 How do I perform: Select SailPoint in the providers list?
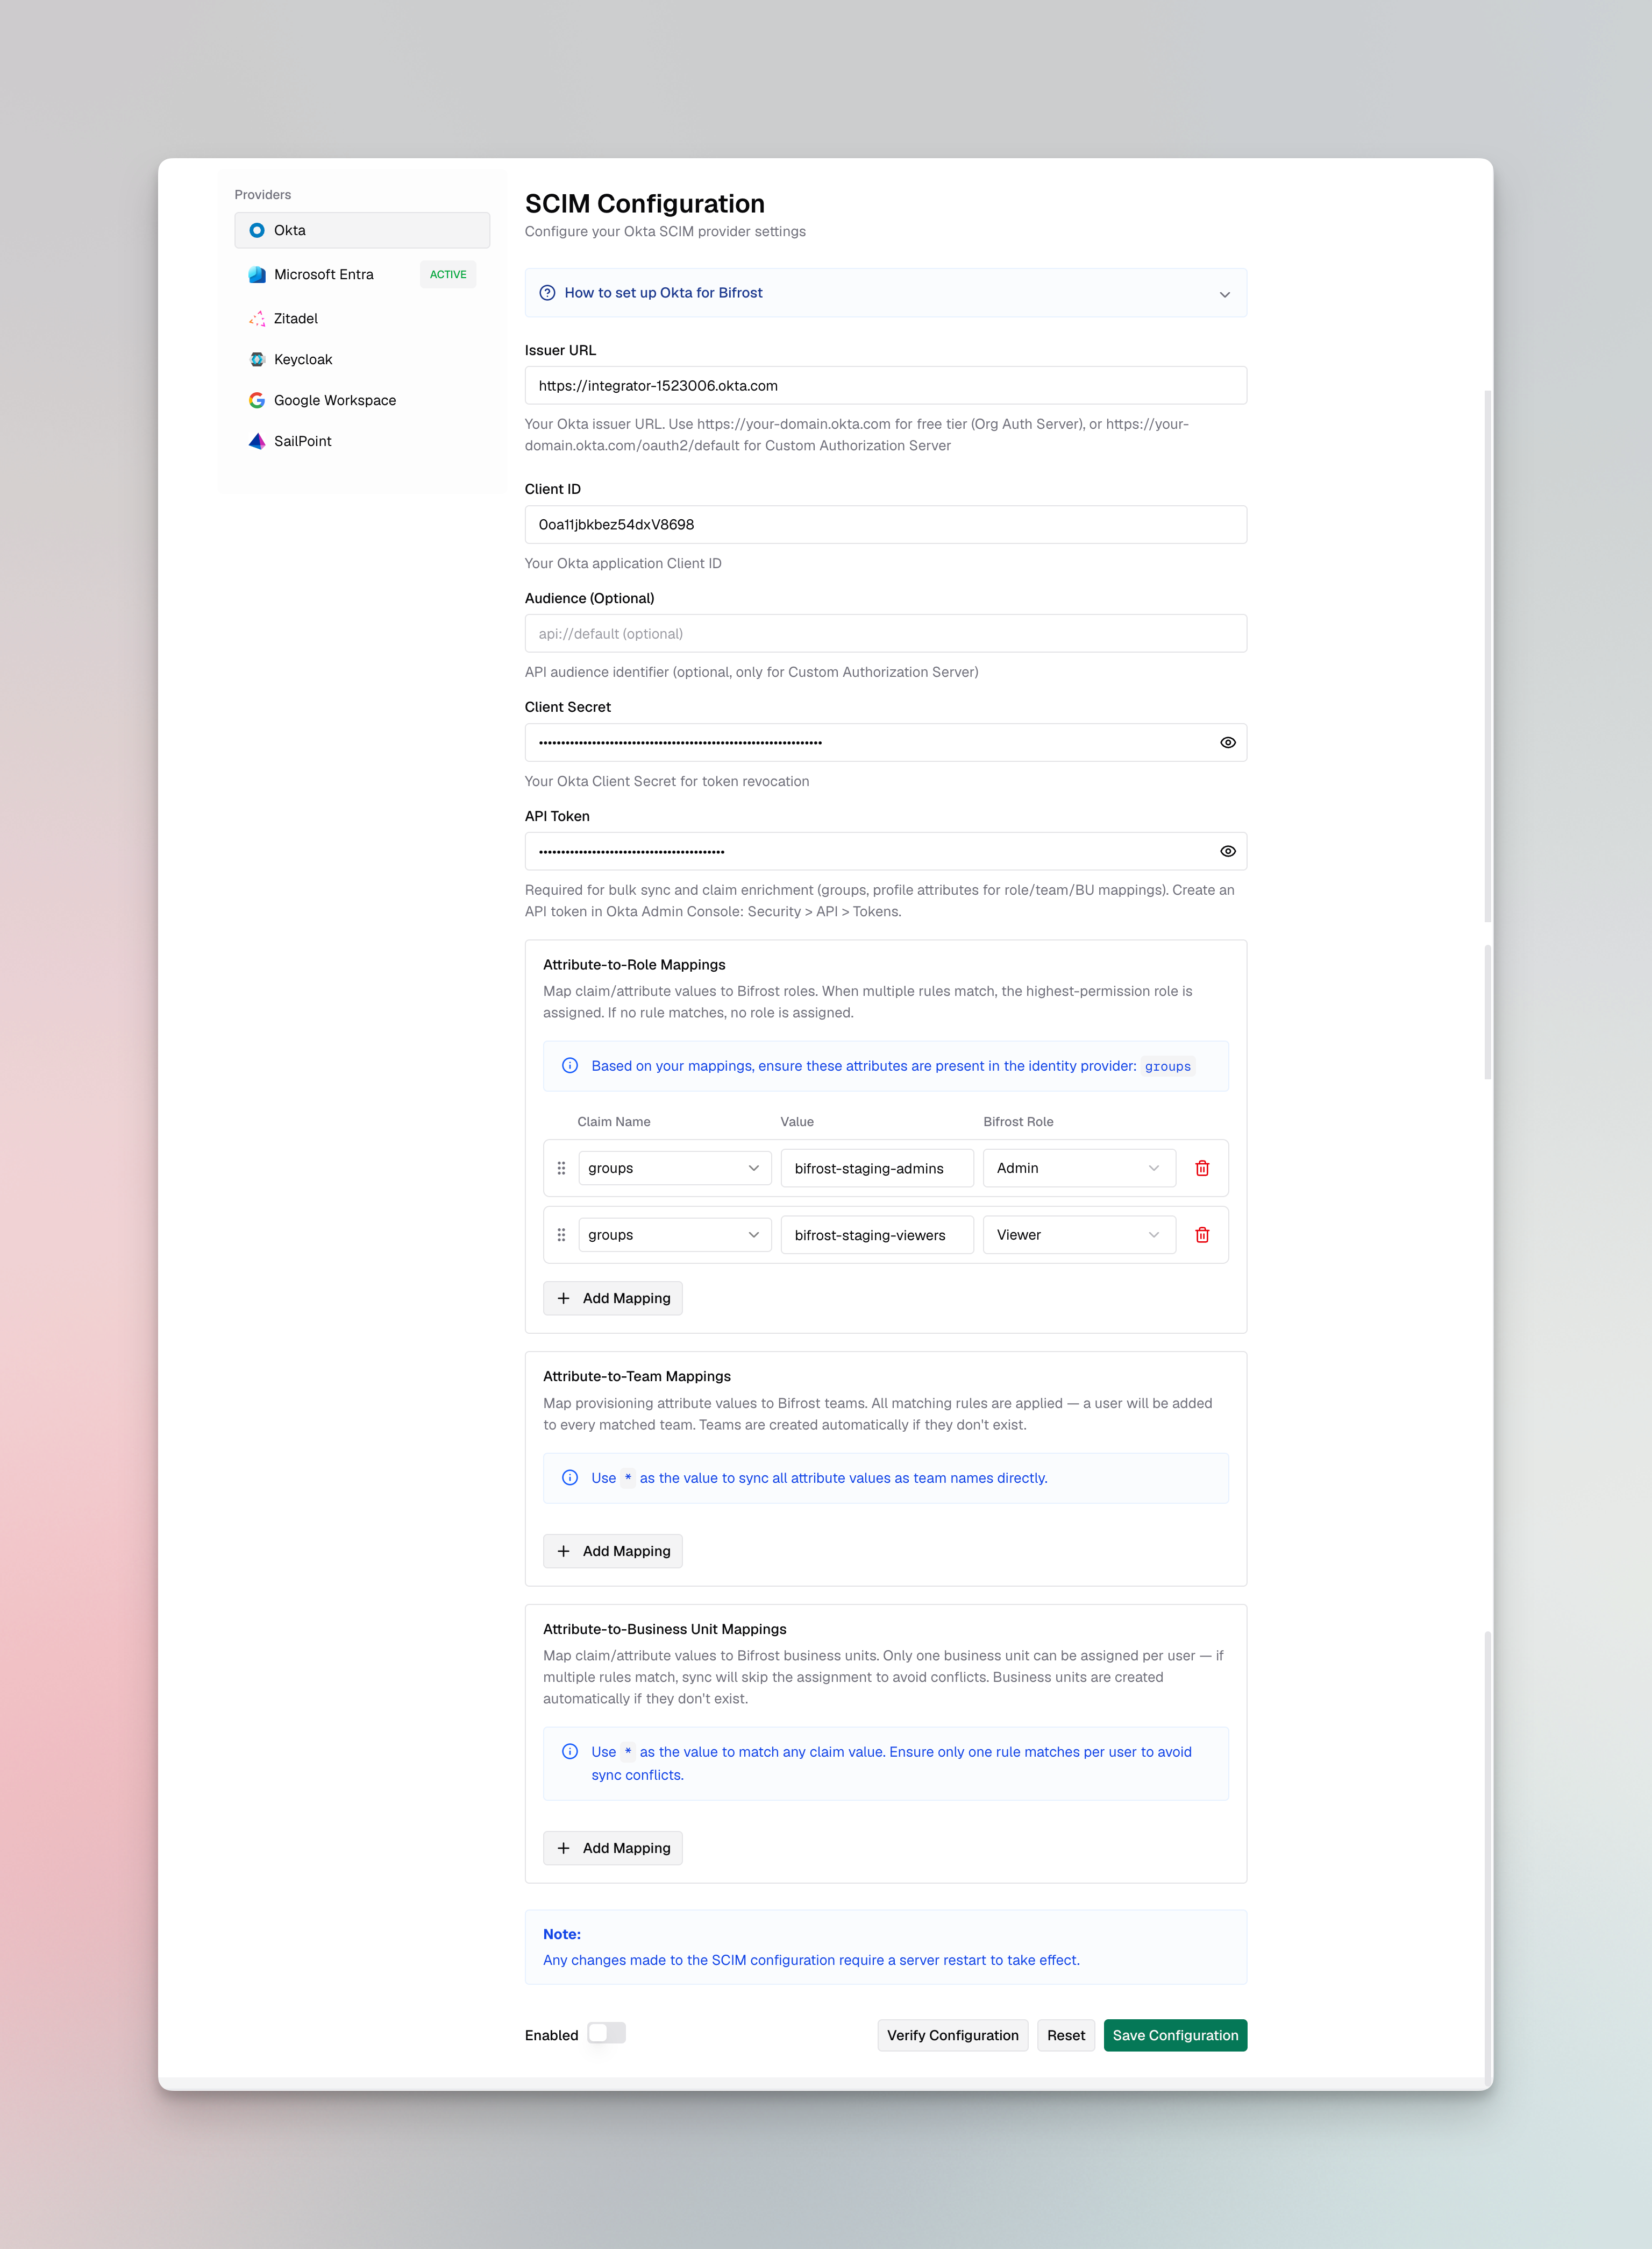click(362, 441)
